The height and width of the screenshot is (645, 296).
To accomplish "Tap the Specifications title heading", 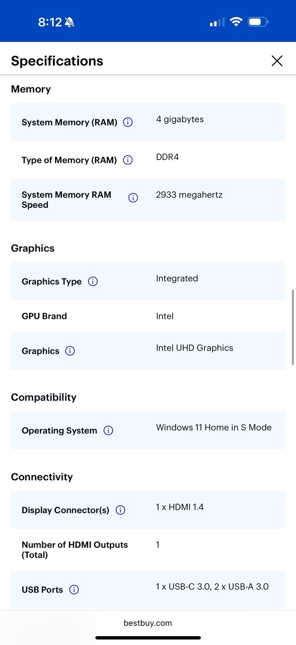I will [x=57, y=61].
